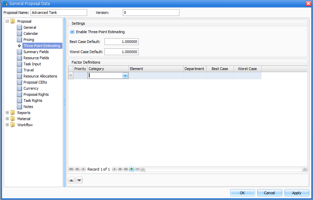Screen dimensions: 313x200
Task: Expand the Workflow folder
Action: (x=7, y=125)
